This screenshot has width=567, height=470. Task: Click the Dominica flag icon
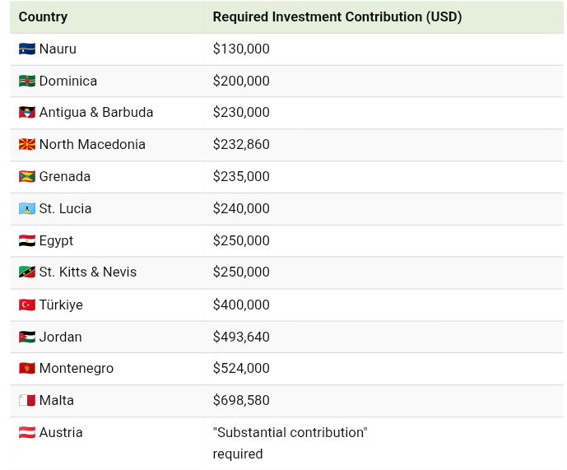(26, 81)
